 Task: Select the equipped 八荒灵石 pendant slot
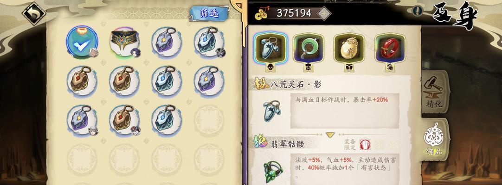270,49
